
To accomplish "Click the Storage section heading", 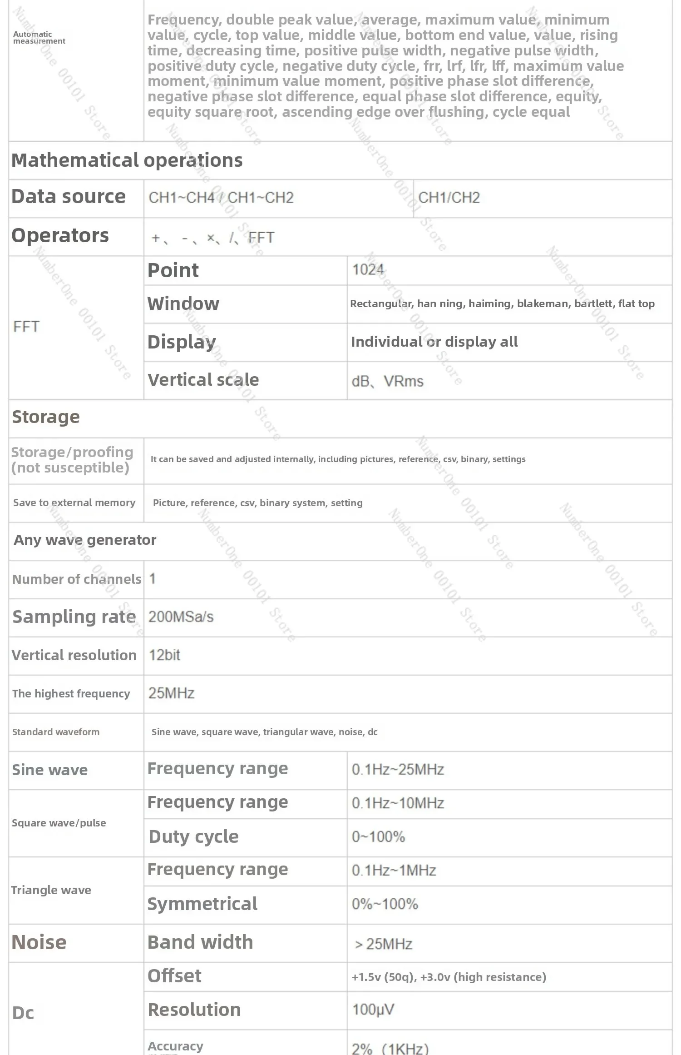I will 46,417.
